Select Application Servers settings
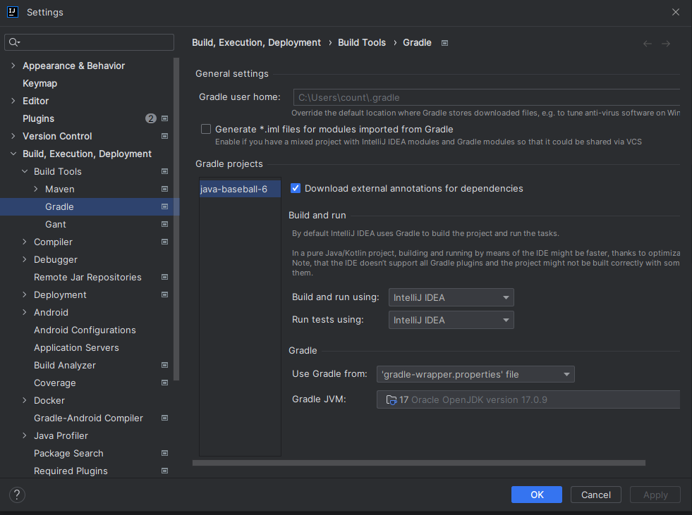Image resolution: width=692 pixels, height=515 pixels. pos(76,348)
